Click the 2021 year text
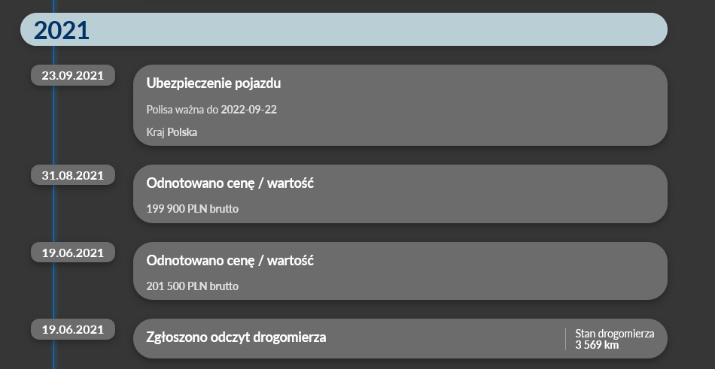715x369 pixels. click(x=62, y=30)
